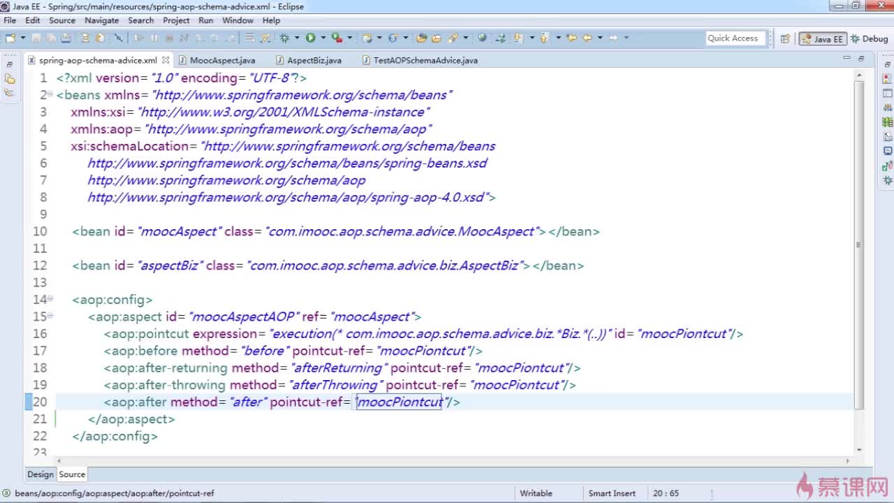Image resolution: width=894 pixels, height=503 pixels.
Task: Open the Console monitor icon in right sidebar
Action: point(888,151)
